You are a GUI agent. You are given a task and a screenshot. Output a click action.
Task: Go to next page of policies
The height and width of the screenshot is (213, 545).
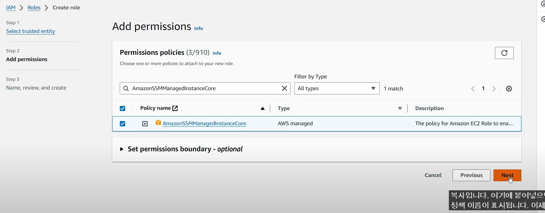(x=494, y=89)
